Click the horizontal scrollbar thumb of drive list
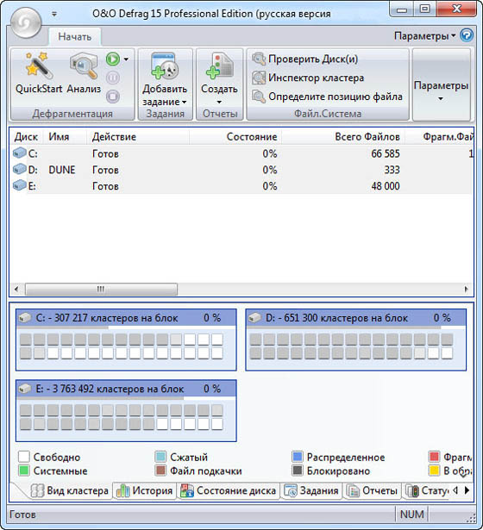 tap(101, 289)
